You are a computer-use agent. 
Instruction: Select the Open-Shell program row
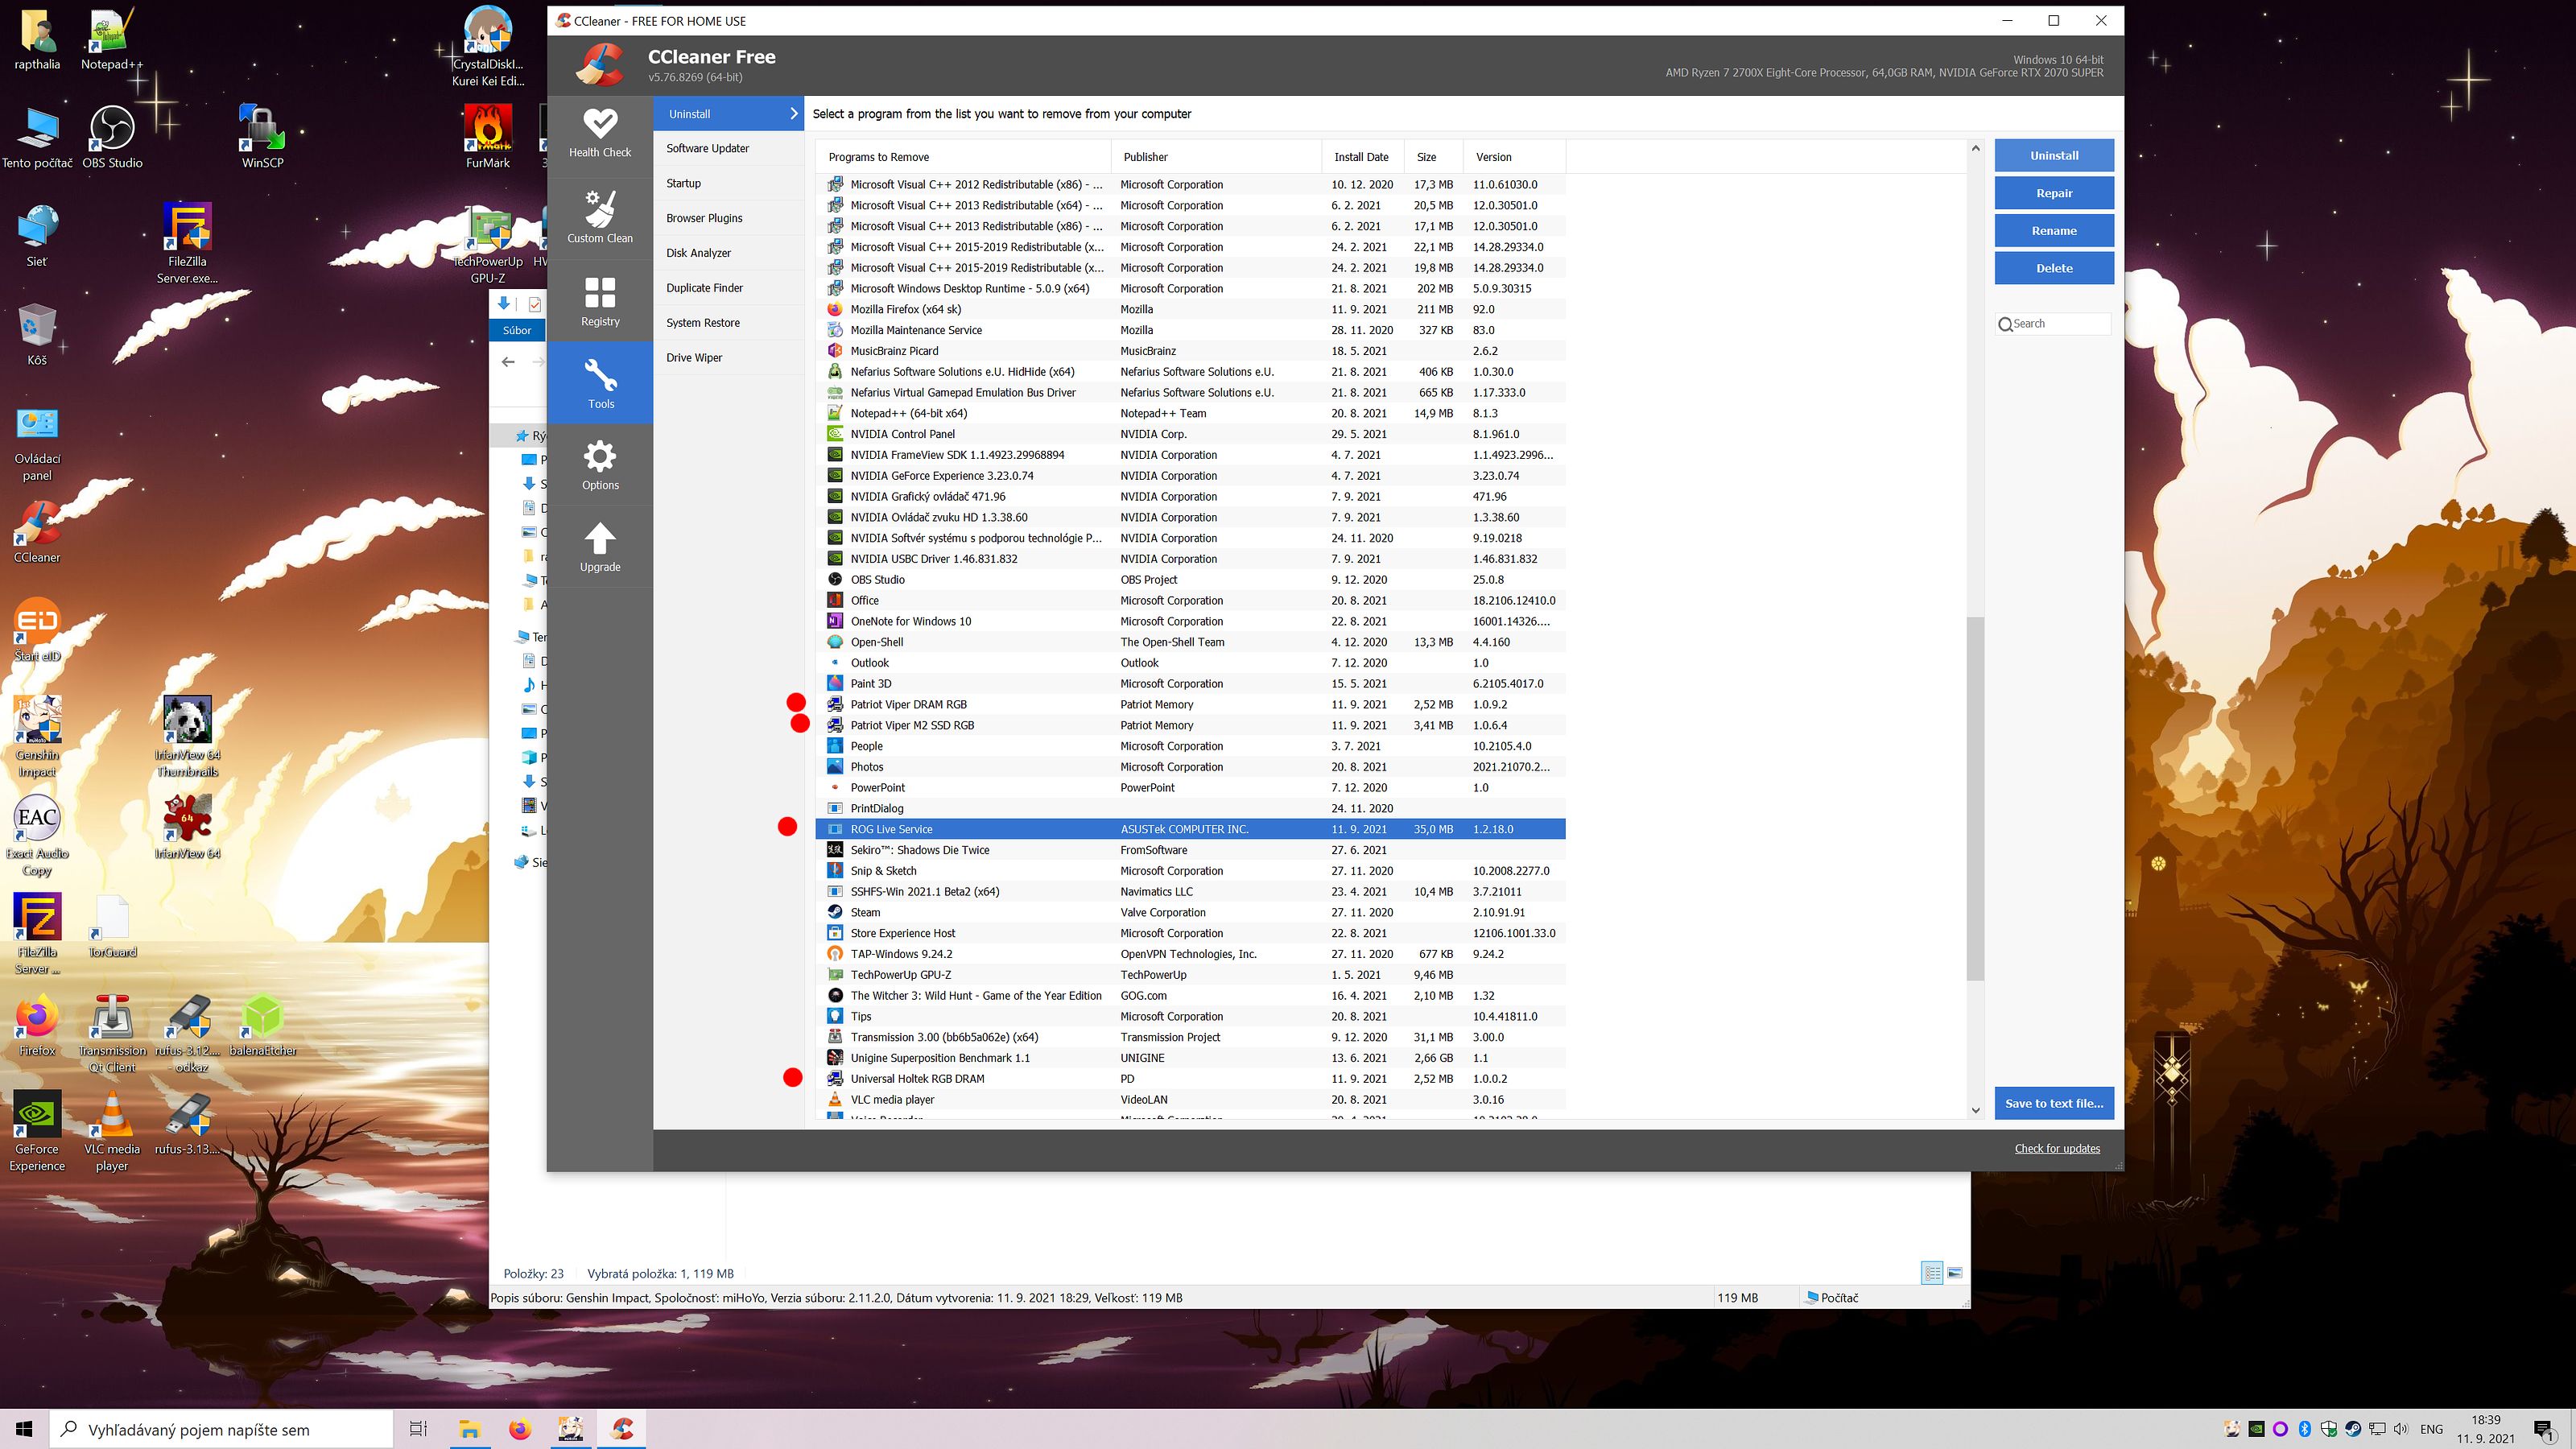1191,642
